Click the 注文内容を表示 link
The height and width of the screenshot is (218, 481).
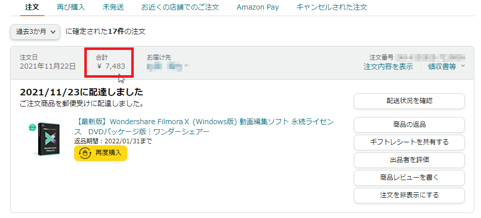[388, 66]
